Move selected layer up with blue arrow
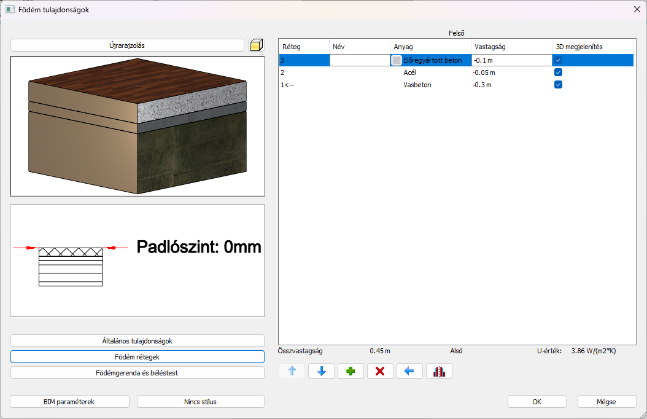The image size is (647, 419). pyautogui.click(x=292, y=371)
